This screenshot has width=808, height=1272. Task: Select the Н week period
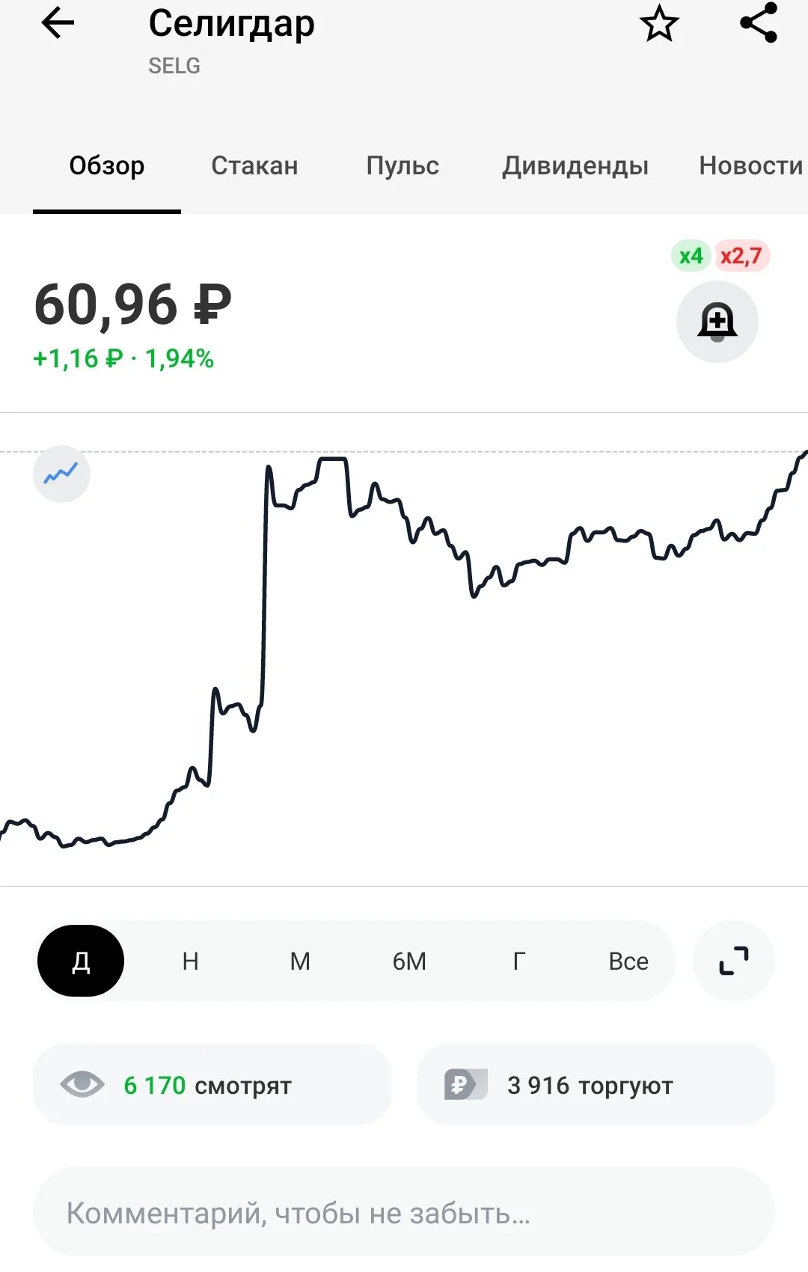tap(191, 961)
